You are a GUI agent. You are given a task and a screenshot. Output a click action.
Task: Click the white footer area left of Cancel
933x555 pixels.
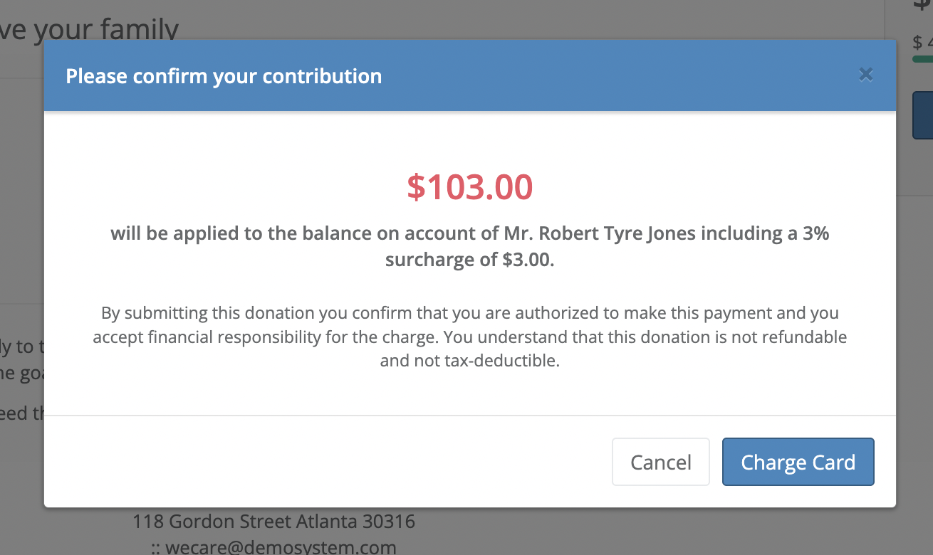point(320,462)
